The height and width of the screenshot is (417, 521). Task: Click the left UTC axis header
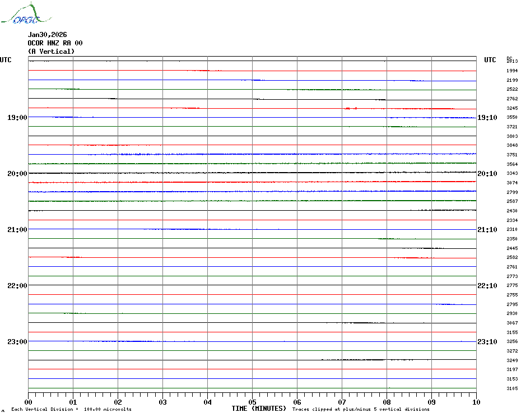6,60
